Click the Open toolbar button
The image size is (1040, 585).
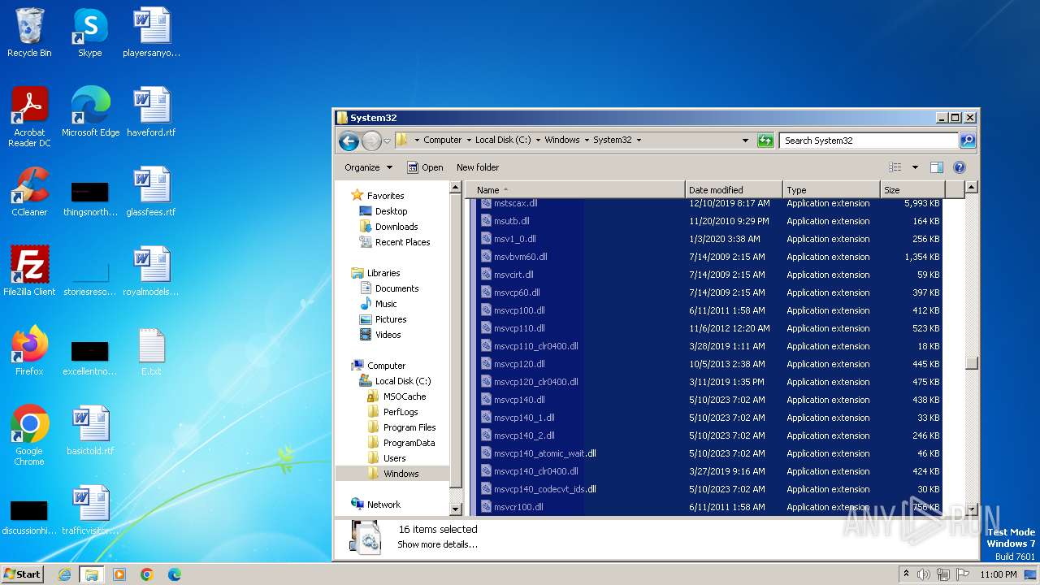coord(425,167)
